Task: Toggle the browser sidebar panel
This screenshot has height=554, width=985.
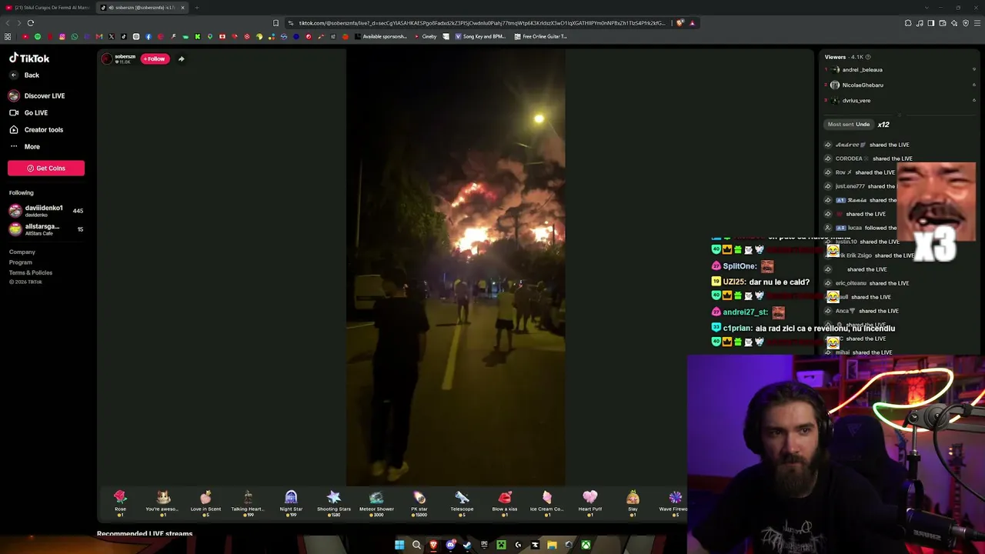Action: coord(931,23)
